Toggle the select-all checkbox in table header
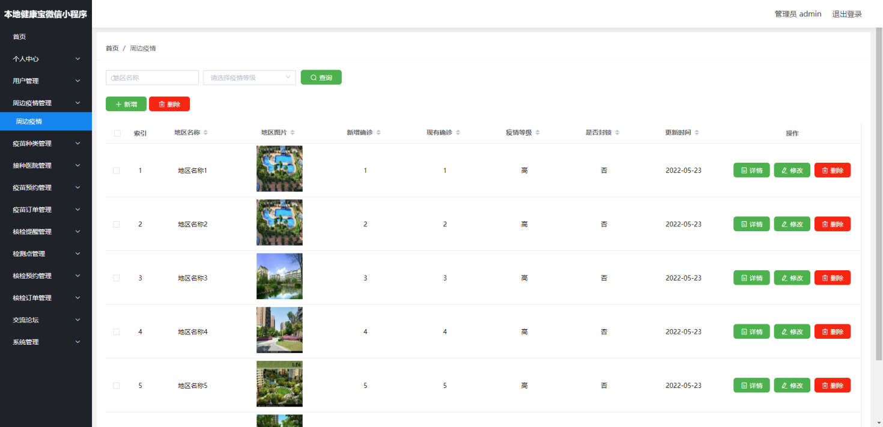The image size is (883, 427). pyautogui.click(x=117, y=133)
